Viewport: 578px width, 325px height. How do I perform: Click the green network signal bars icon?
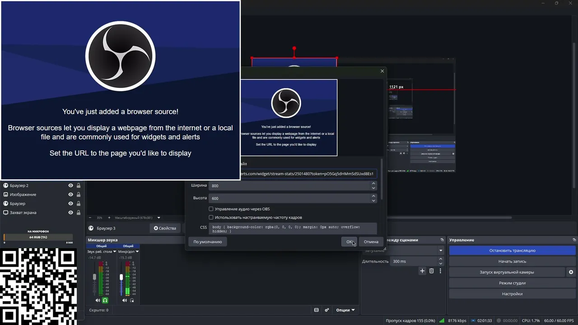tap(442, 320)
